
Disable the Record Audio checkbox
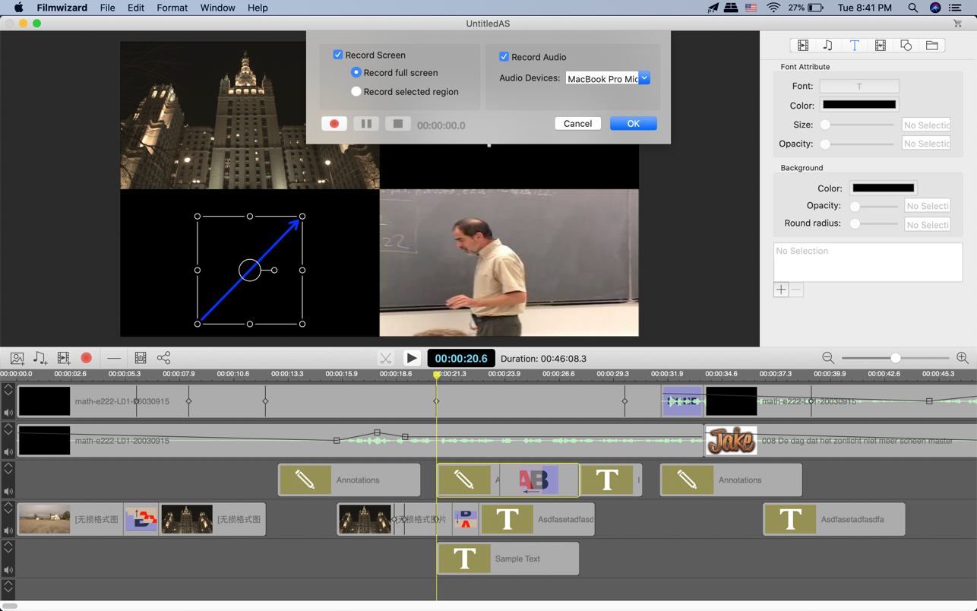pyautogui.click(x=504, y=57)
